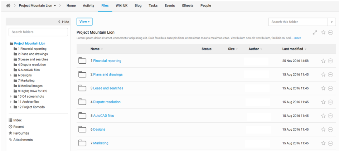Expand the folder view to fullscreen
Screen dimensions: 339x151
pos(315,33)
